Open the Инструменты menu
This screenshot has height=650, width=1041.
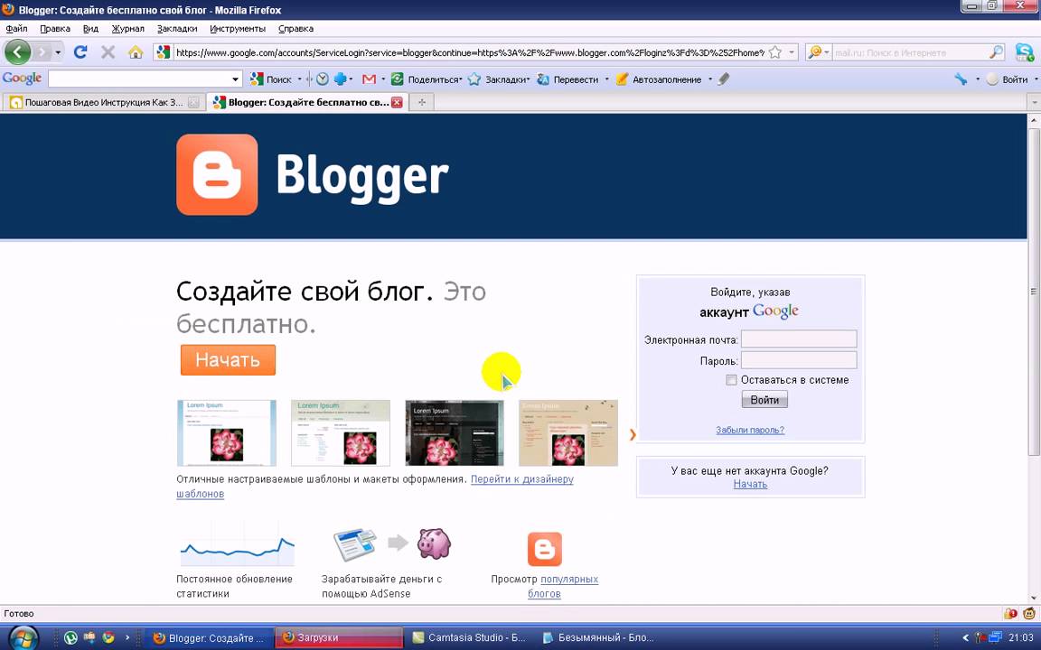pos(238,29)
